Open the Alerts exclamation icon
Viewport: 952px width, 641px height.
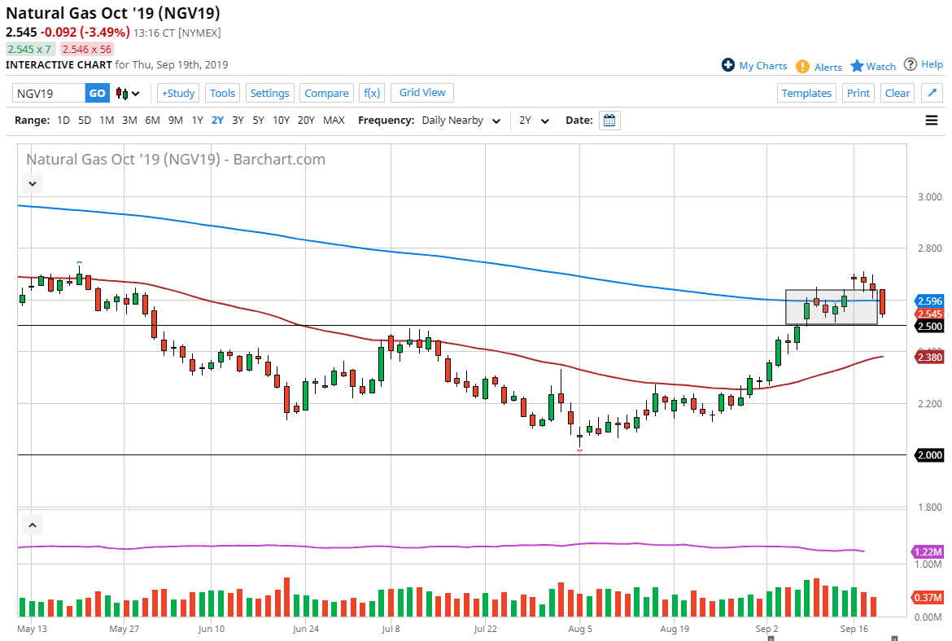click(x=802, y=66)
